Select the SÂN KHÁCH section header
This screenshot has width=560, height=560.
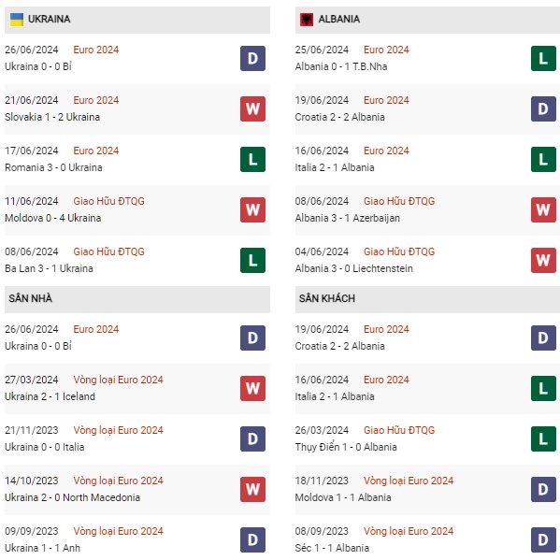pos(427,299)
